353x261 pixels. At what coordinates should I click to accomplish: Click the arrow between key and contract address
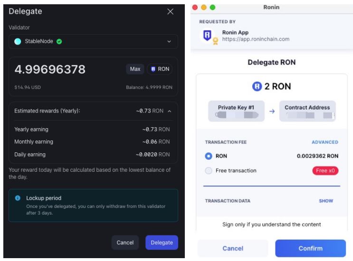[272, 112]
